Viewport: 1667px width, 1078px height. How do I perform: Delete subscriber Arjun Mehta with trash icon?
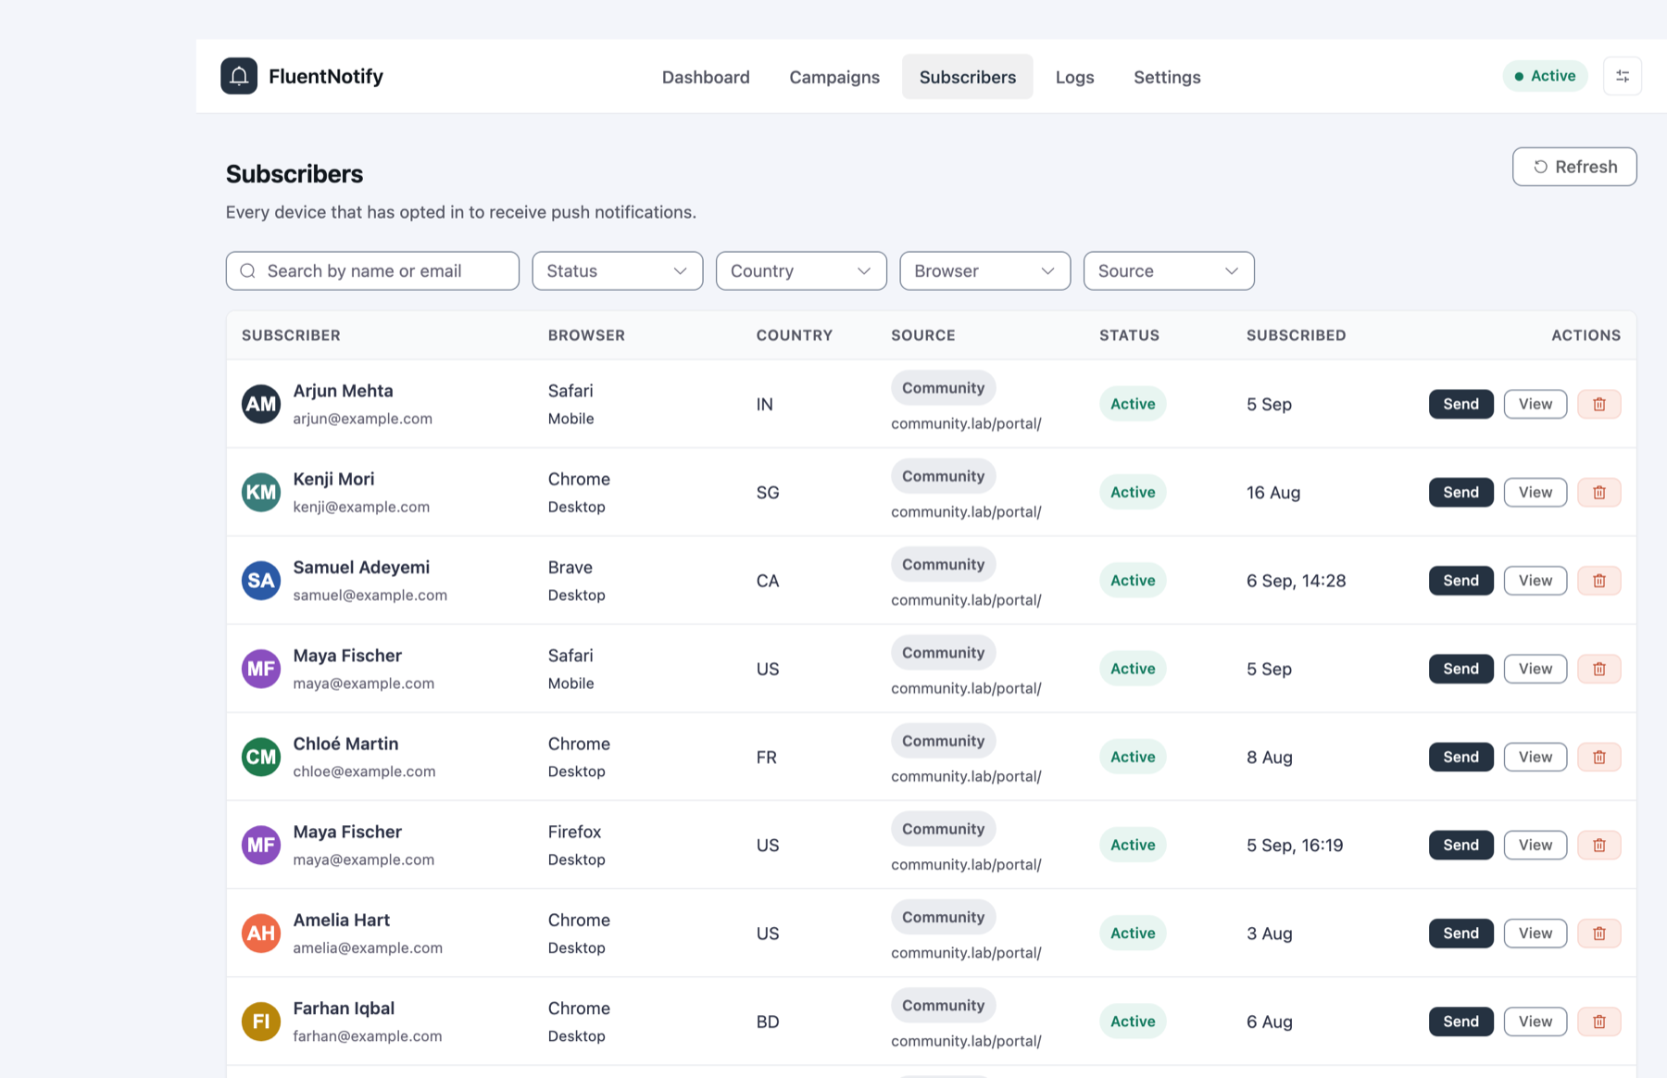[x=1599, y=404]
